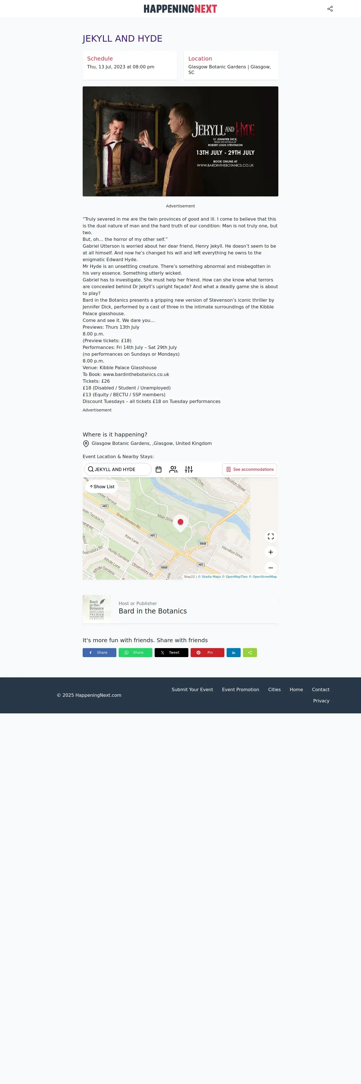The width and height of the screenshot is (361, 1084).
Task: Go to Home footer link
Action: click(x=296, y=690)
